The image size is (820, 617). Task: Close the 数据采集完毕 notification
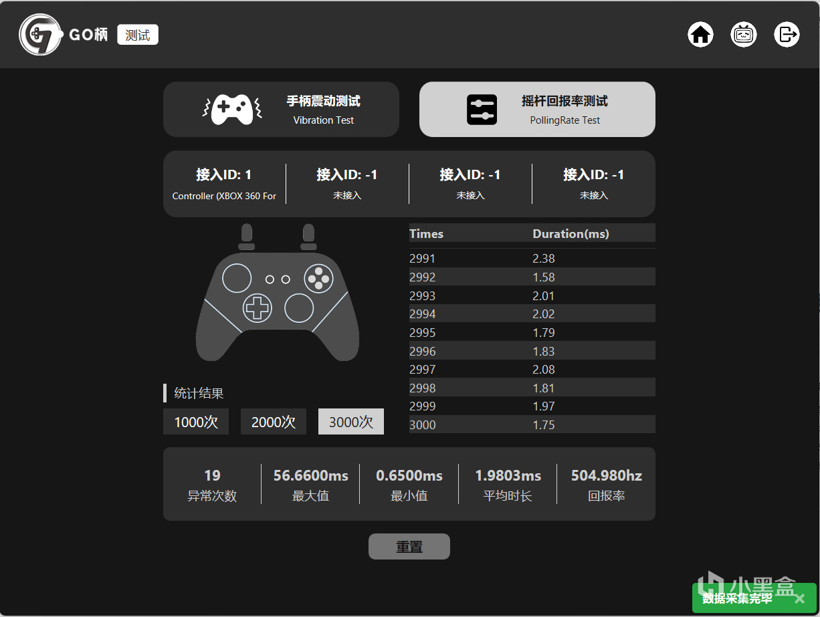click(x=799, y=598)
